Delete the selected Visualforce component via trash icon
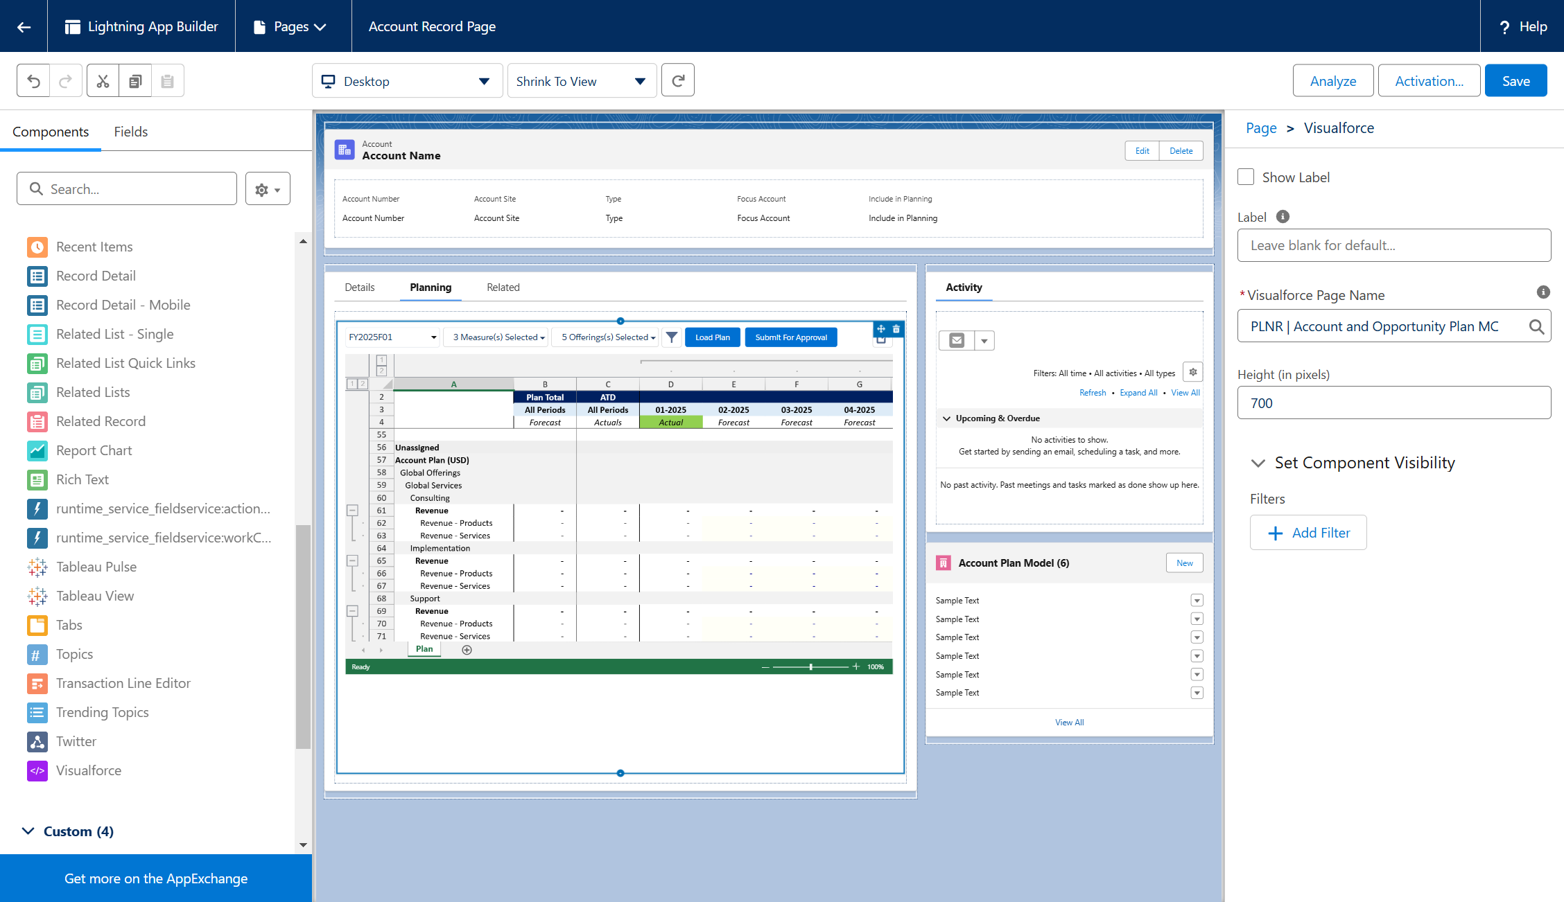This screenshot has height=902, width=1564. [x=896, y=329]
